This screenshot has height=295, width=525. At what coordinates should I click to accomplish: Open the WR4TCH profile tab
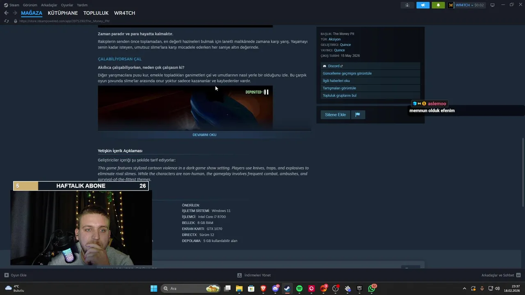pyautogui.click(x=125, y=13)
